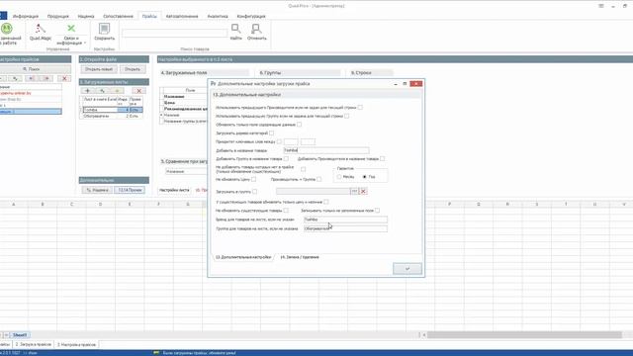Click the ribbon product search field
The image size is (633, 356).
tap(175, 33)
